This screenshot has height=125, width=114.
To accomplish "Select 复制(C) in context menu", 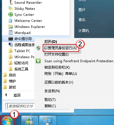I will [x=50, y=106].
